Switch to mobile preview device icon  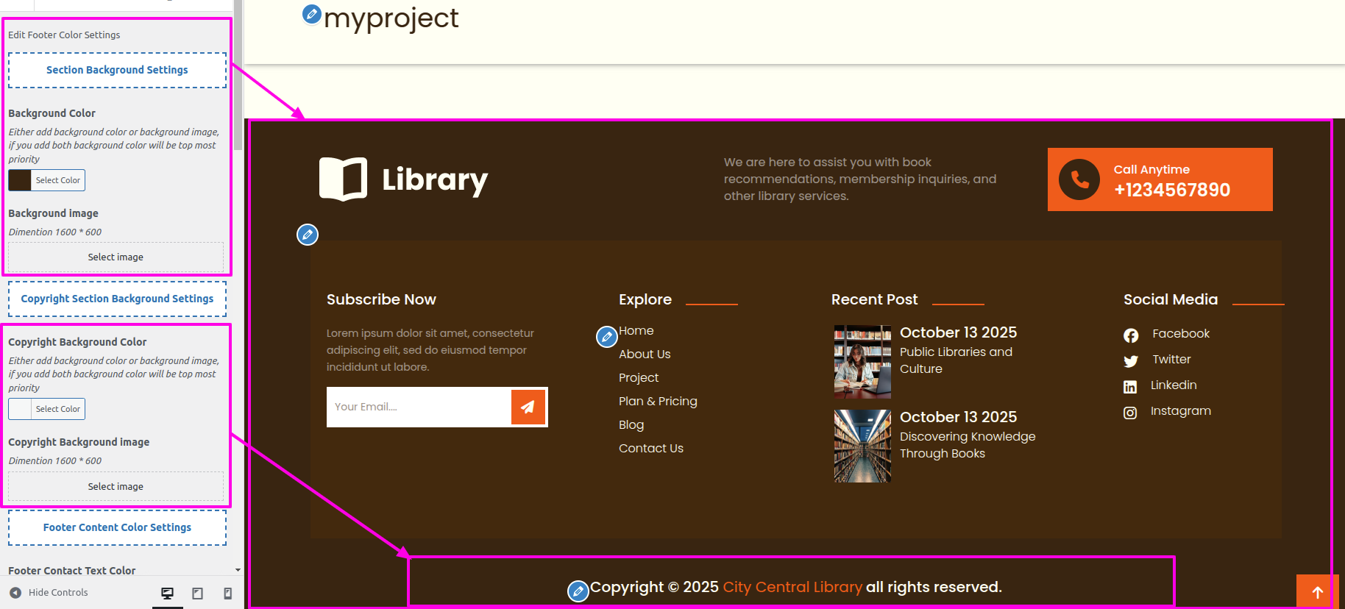click(228, 593)
